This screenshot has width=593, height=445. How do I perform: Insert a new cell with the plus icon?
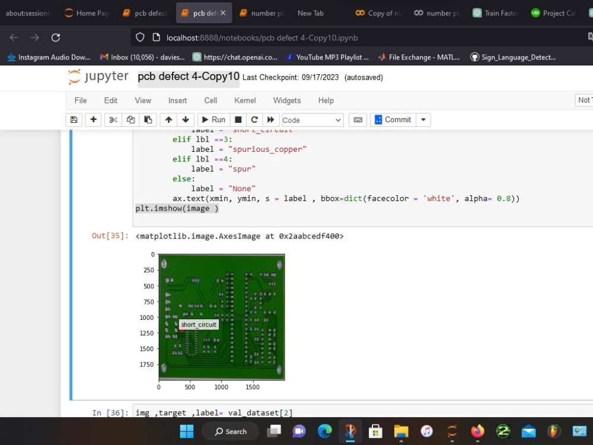(x=93, y=120)
